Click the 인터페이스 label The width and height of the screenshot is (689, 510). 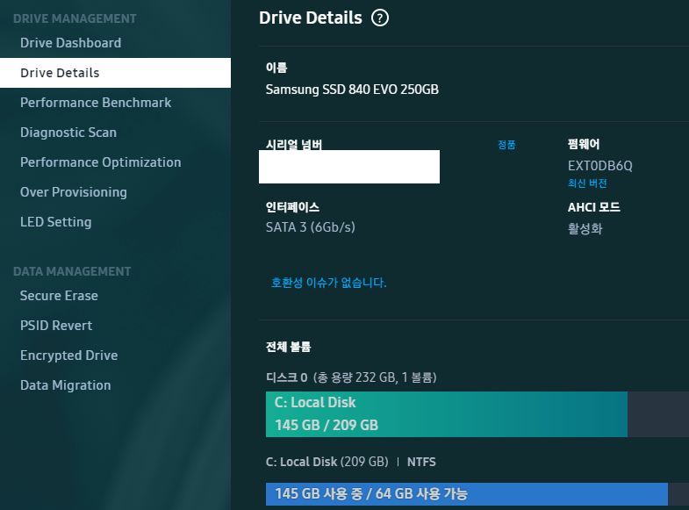click(292, 207)
